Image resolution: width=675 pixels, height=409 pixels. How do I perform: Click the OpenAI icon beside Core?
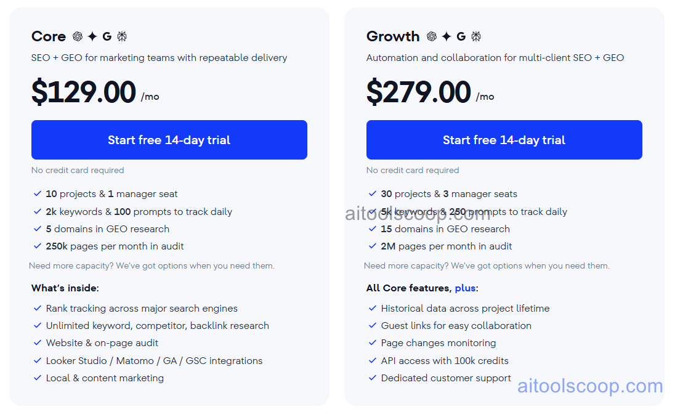point(78,36)
